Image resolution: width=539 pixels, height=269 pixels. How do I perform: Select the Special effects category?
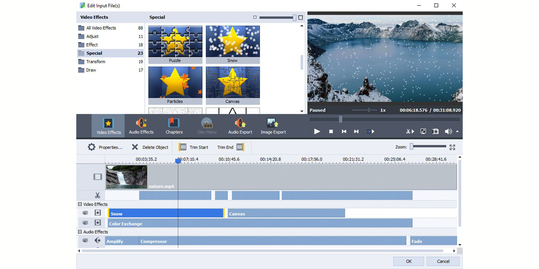94,53
